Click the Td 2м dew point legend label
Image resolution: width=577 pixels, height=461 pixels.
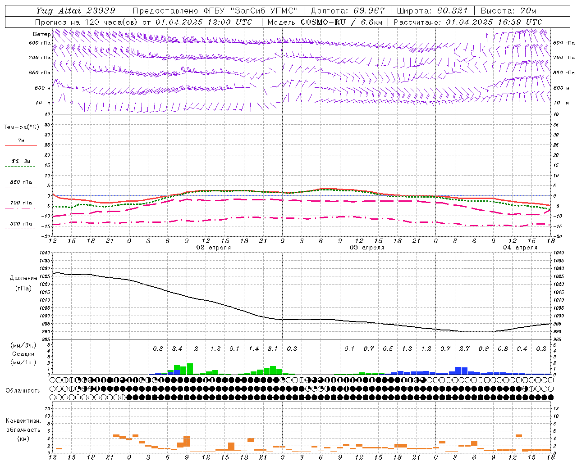point(21,161)
